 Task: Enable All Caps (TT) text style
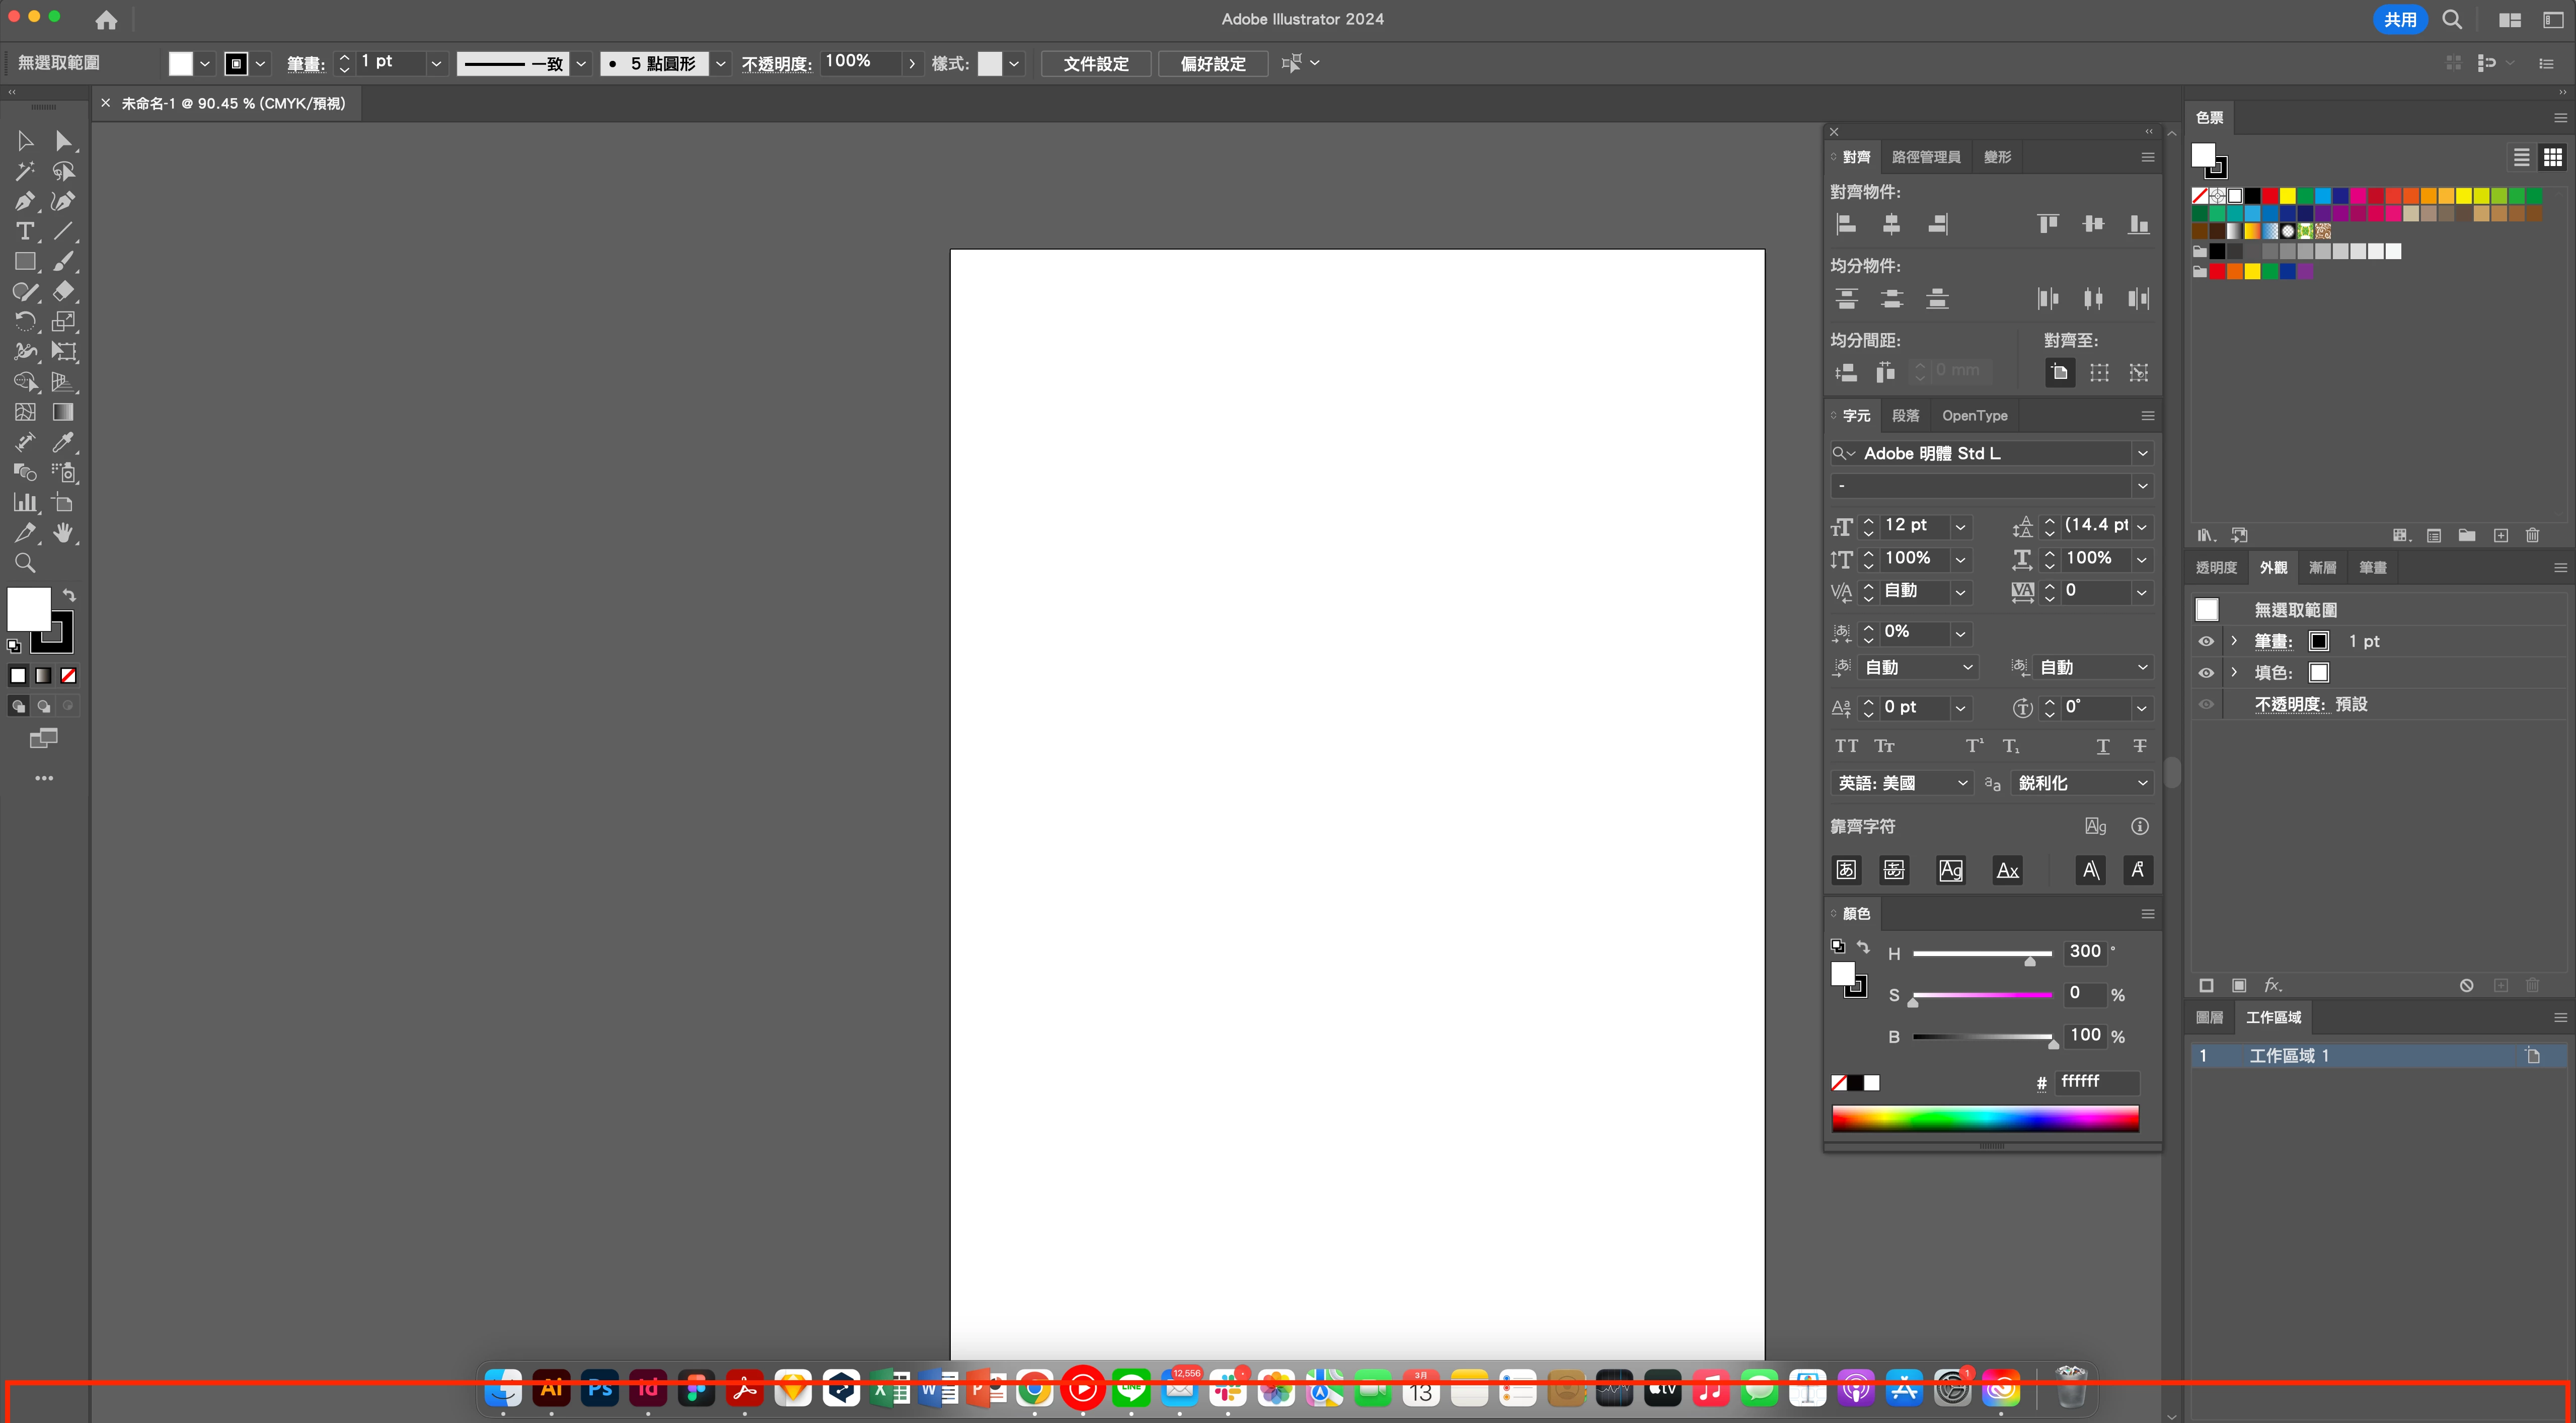(1846, 746)
